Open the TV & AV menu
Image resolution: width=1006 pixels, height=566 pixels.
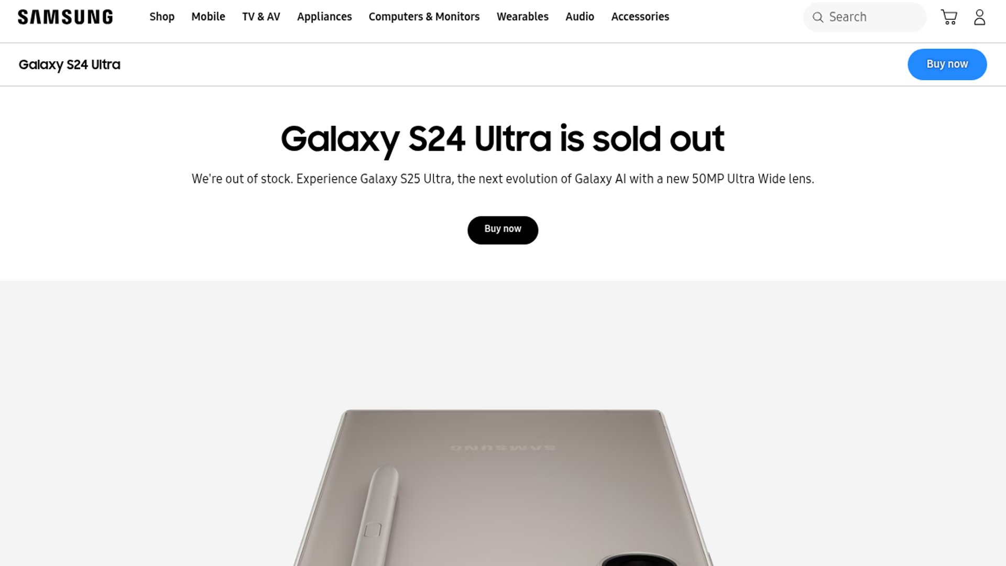261,17
